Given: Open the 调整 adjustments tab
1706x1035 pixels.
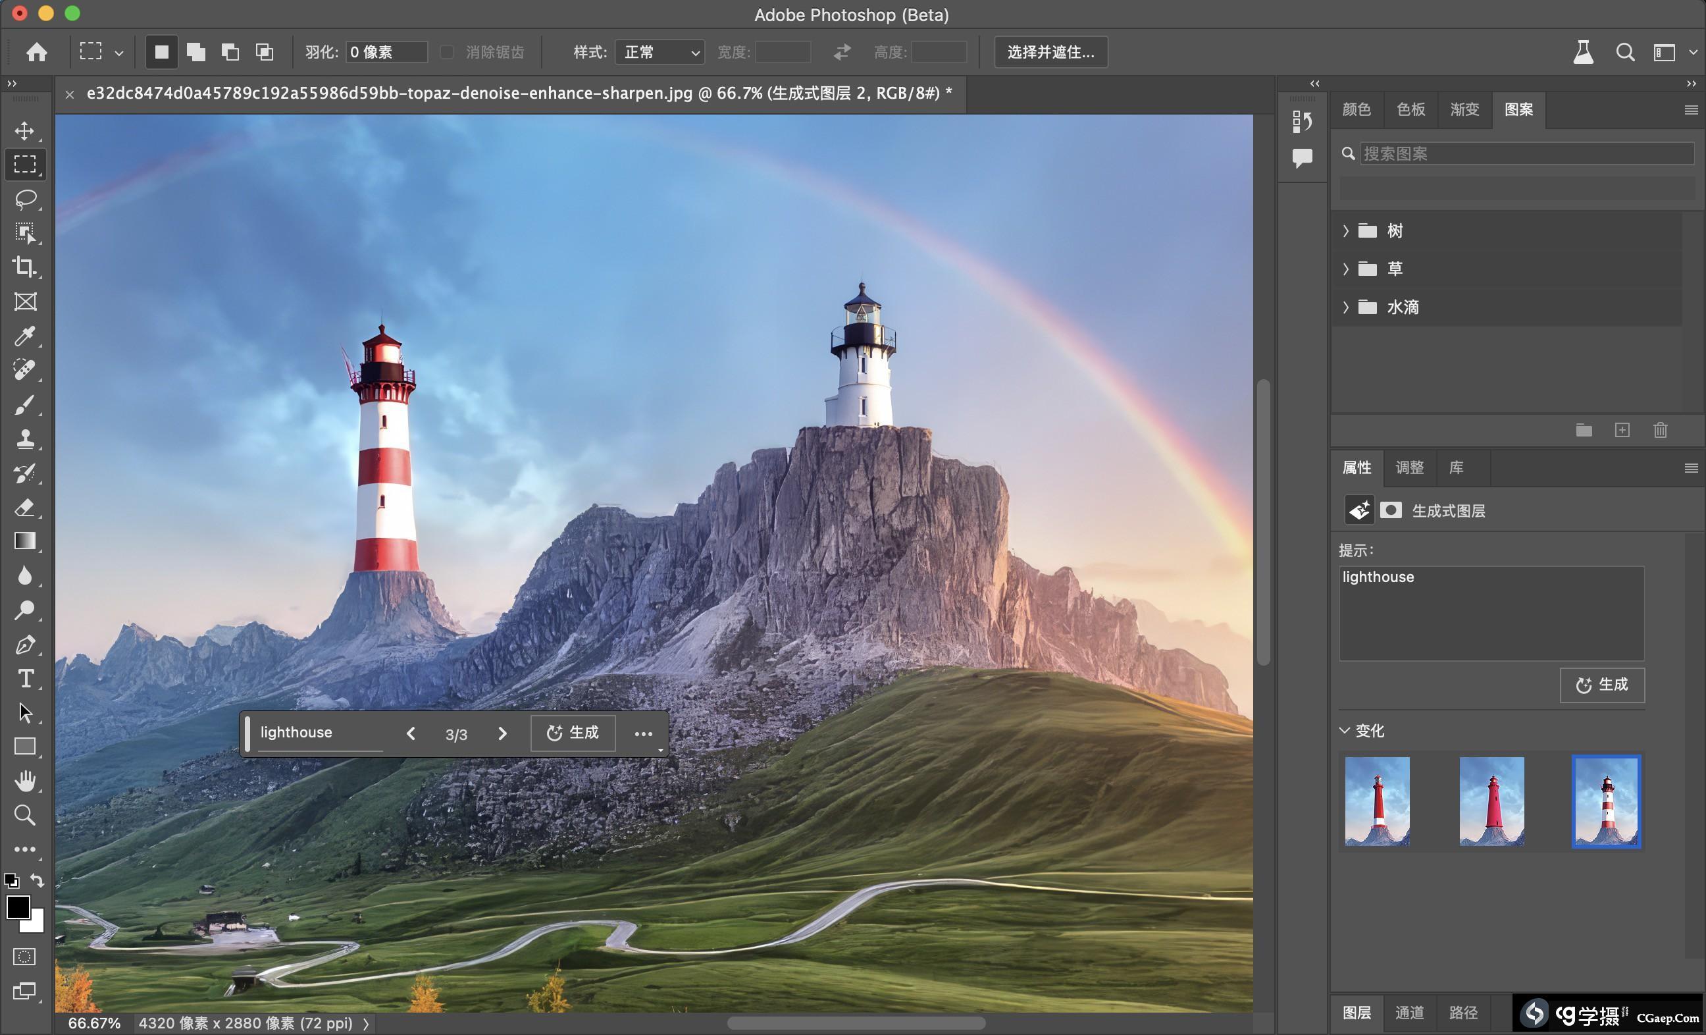Looking at the screenshot, I should (1409, 467).
